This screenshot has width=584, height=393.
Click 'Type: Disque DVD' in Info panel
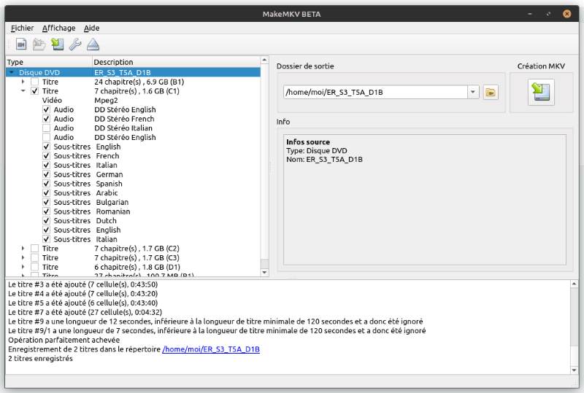point(317,151)
